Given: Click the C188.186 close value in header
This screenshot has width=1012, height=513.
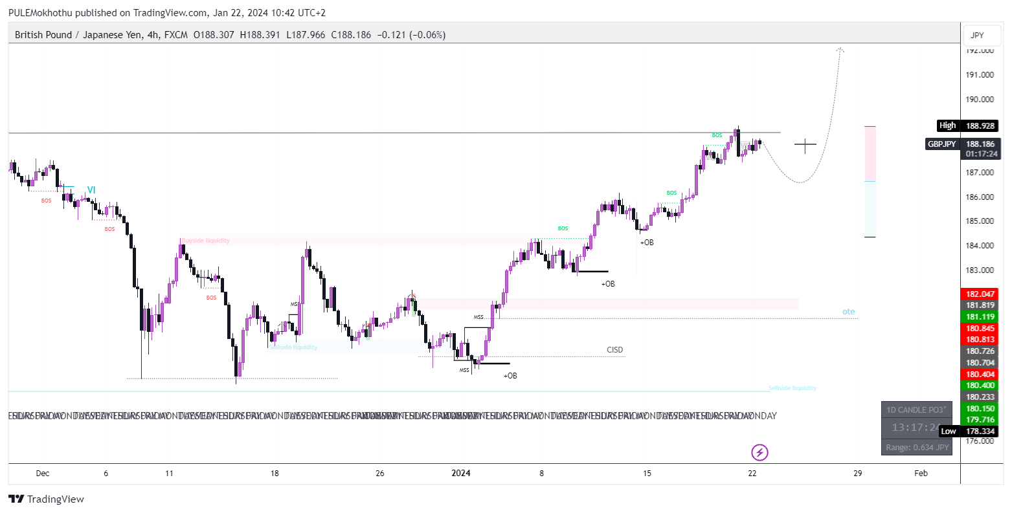Looking at the screenshot, I should point(351,35).
